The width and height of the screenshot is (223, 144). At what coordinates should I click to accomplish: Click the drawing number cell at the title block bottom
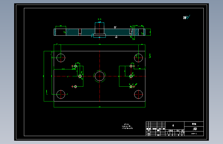[194, 134]
